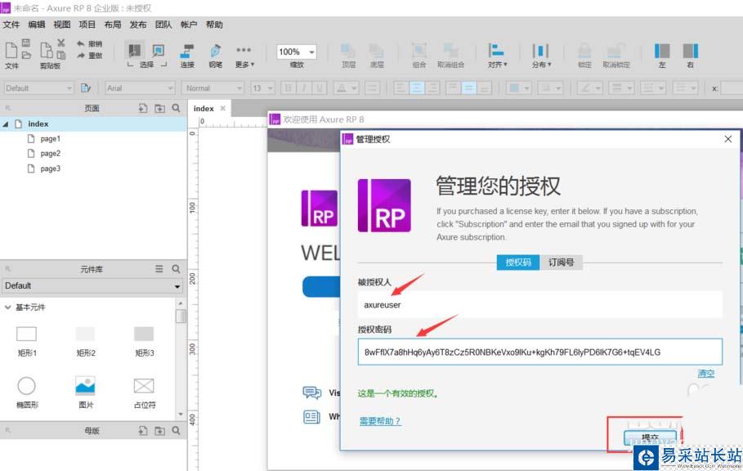Click the 清空 clear link
Screen dimensions: 743x471
point(706,374)
